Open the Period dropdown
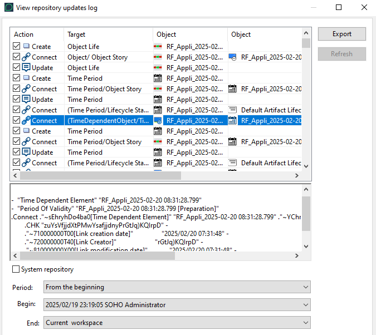This screenshot has height=335, width=376. click(x=177, y=287)
